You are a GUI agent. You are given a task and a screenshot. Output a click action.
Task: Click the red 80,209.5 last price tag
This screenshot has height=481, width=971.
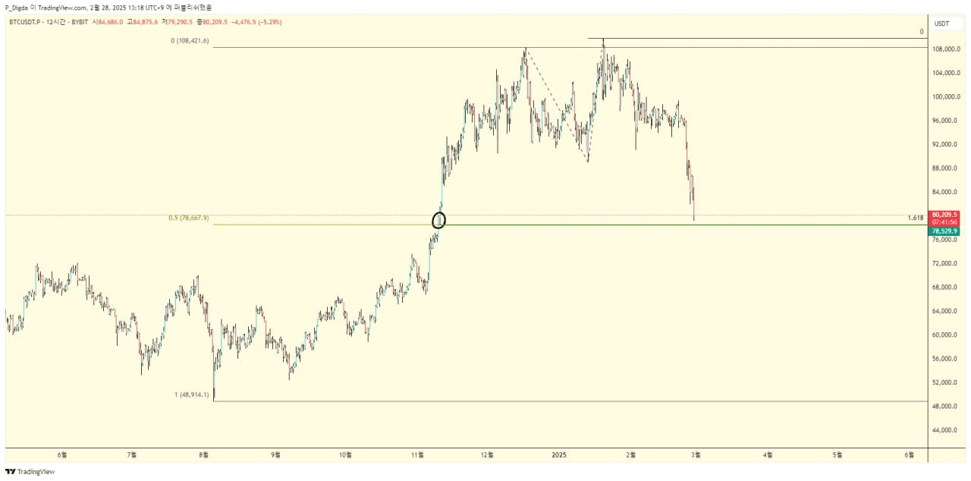pyautogui.click(x=944, y=214)
